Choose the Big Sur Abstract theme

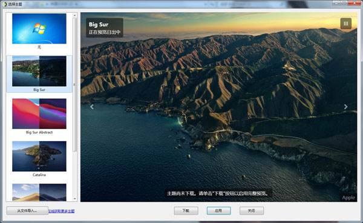click(x=39, y=113)
